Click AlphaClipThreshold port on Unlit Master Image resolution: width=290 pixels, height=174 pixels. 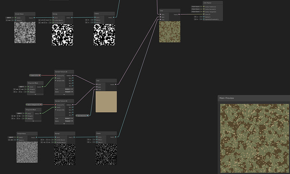[x=204, y=19]
